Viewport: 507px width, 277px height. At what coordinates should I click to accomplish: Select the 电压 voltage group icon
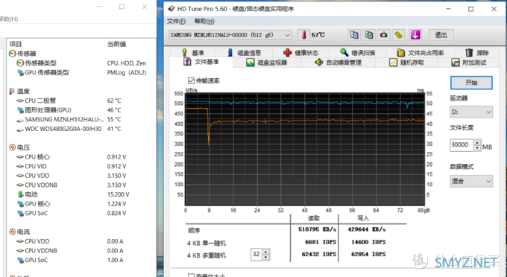coord(12,147)
